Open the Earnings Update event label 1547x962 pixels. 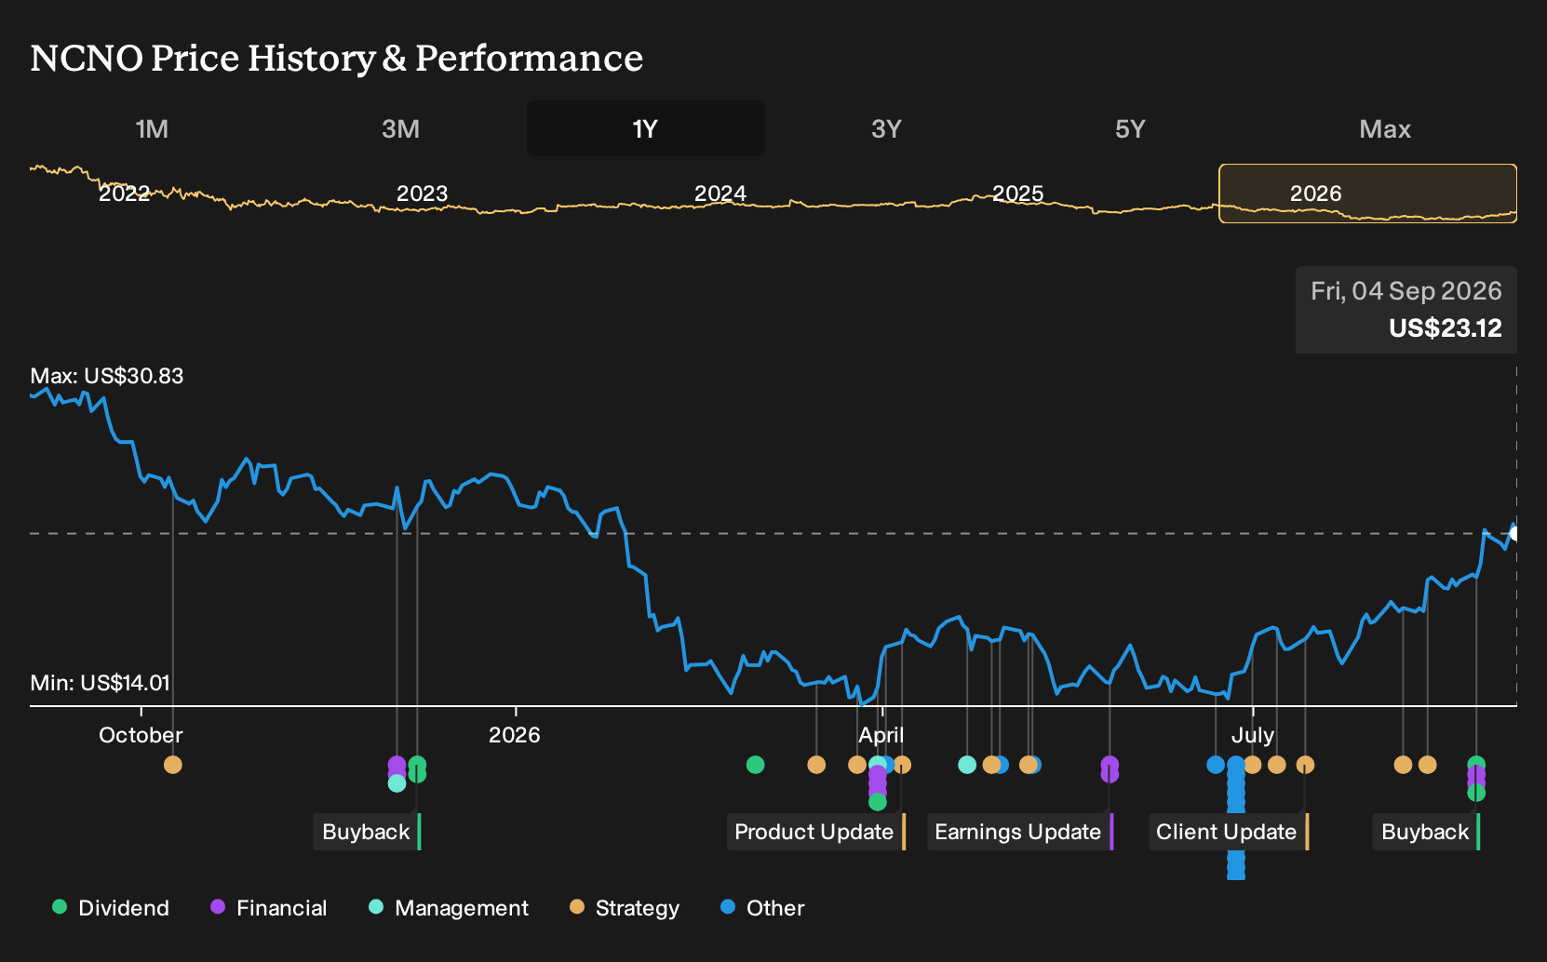pos(1020,832)
